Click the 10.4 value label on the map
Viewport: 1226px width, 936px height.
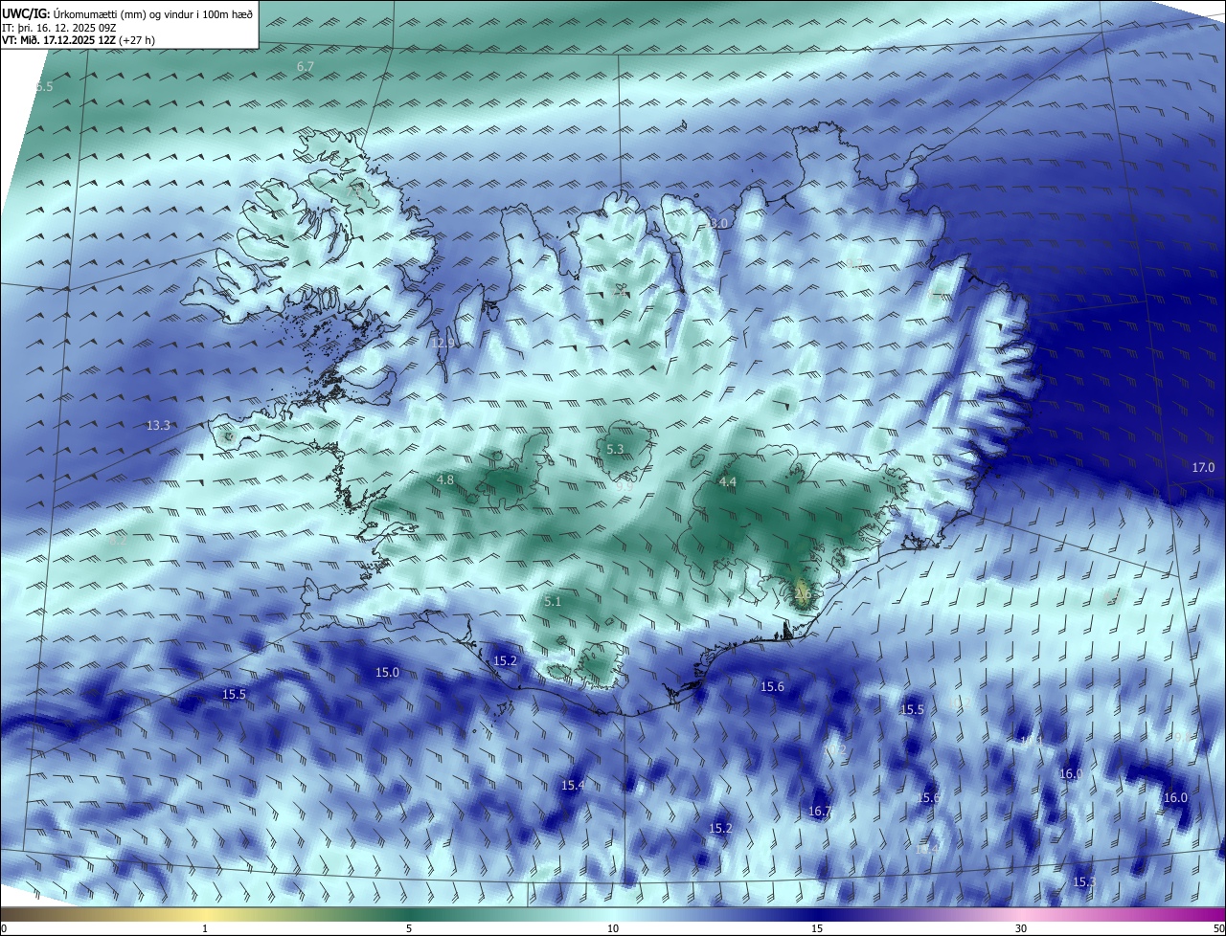[927, 848]
